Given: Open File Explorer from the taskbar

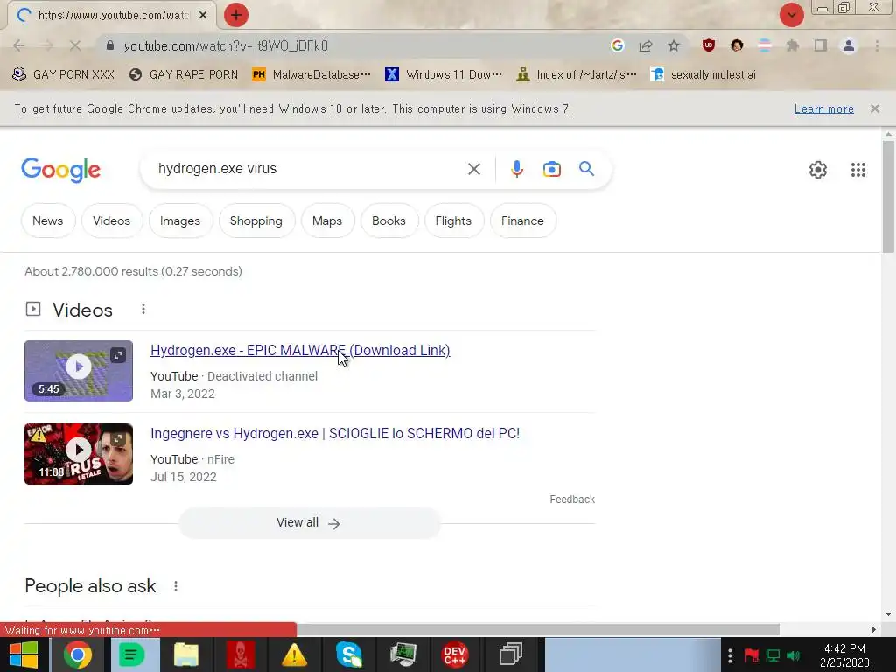Looking at the screenshot, I should pos(186,654).
